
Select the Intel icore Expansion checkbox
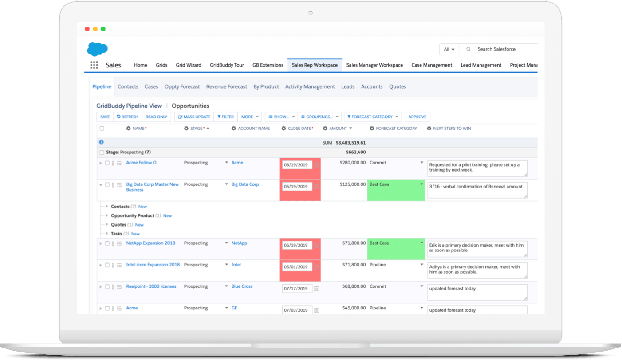pos(107,265)
